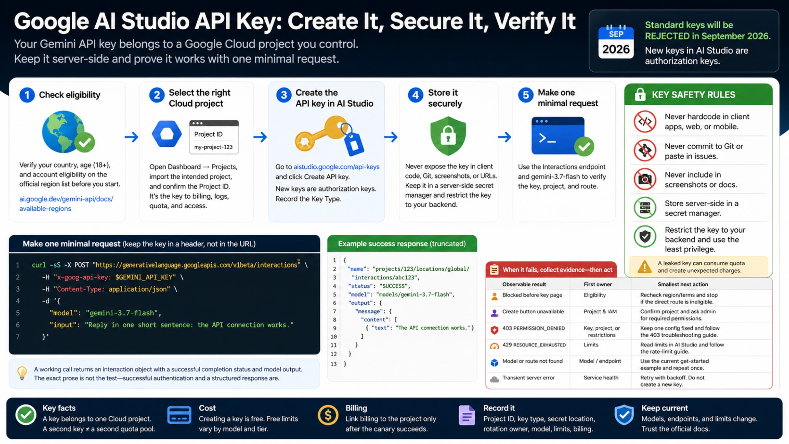Click the crossed-out code icon for hardcoding
This screenshot has width=789, height=444.
[x=645, y=121]
